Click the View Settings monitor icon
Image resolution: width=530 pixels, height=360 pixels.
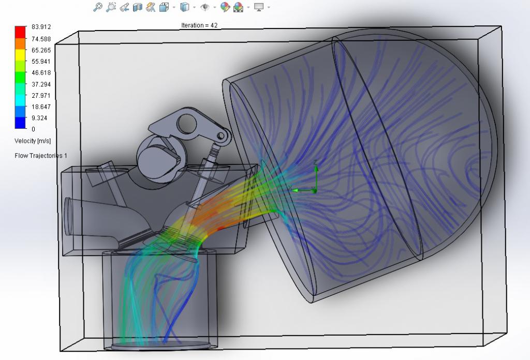[259, 7]
